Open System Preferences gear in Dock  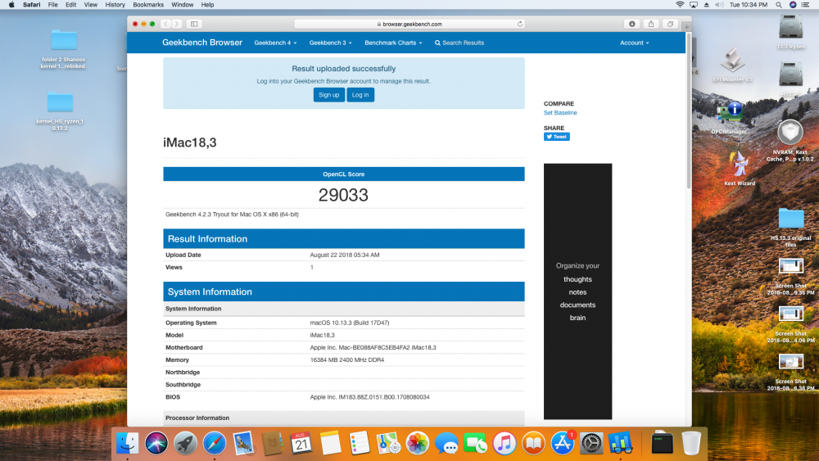click(x=591, y=443)
